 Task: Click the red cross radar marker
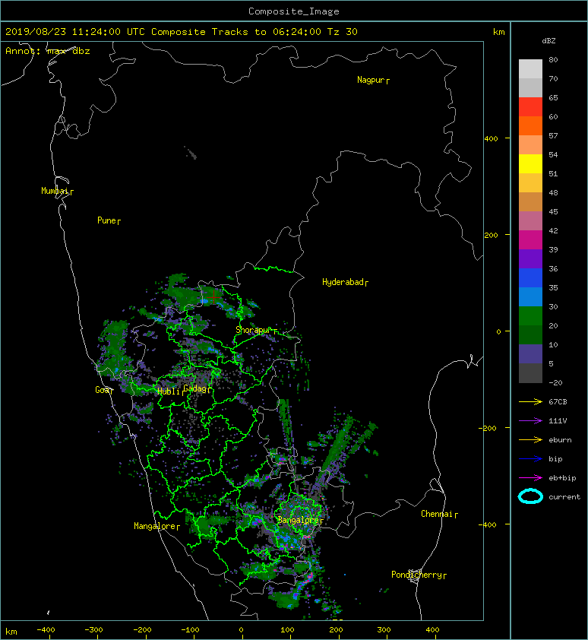click(x=213, y=297)
